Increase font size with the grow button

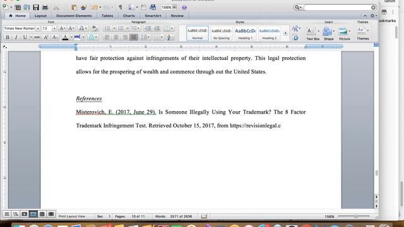(x=62, y=28)
